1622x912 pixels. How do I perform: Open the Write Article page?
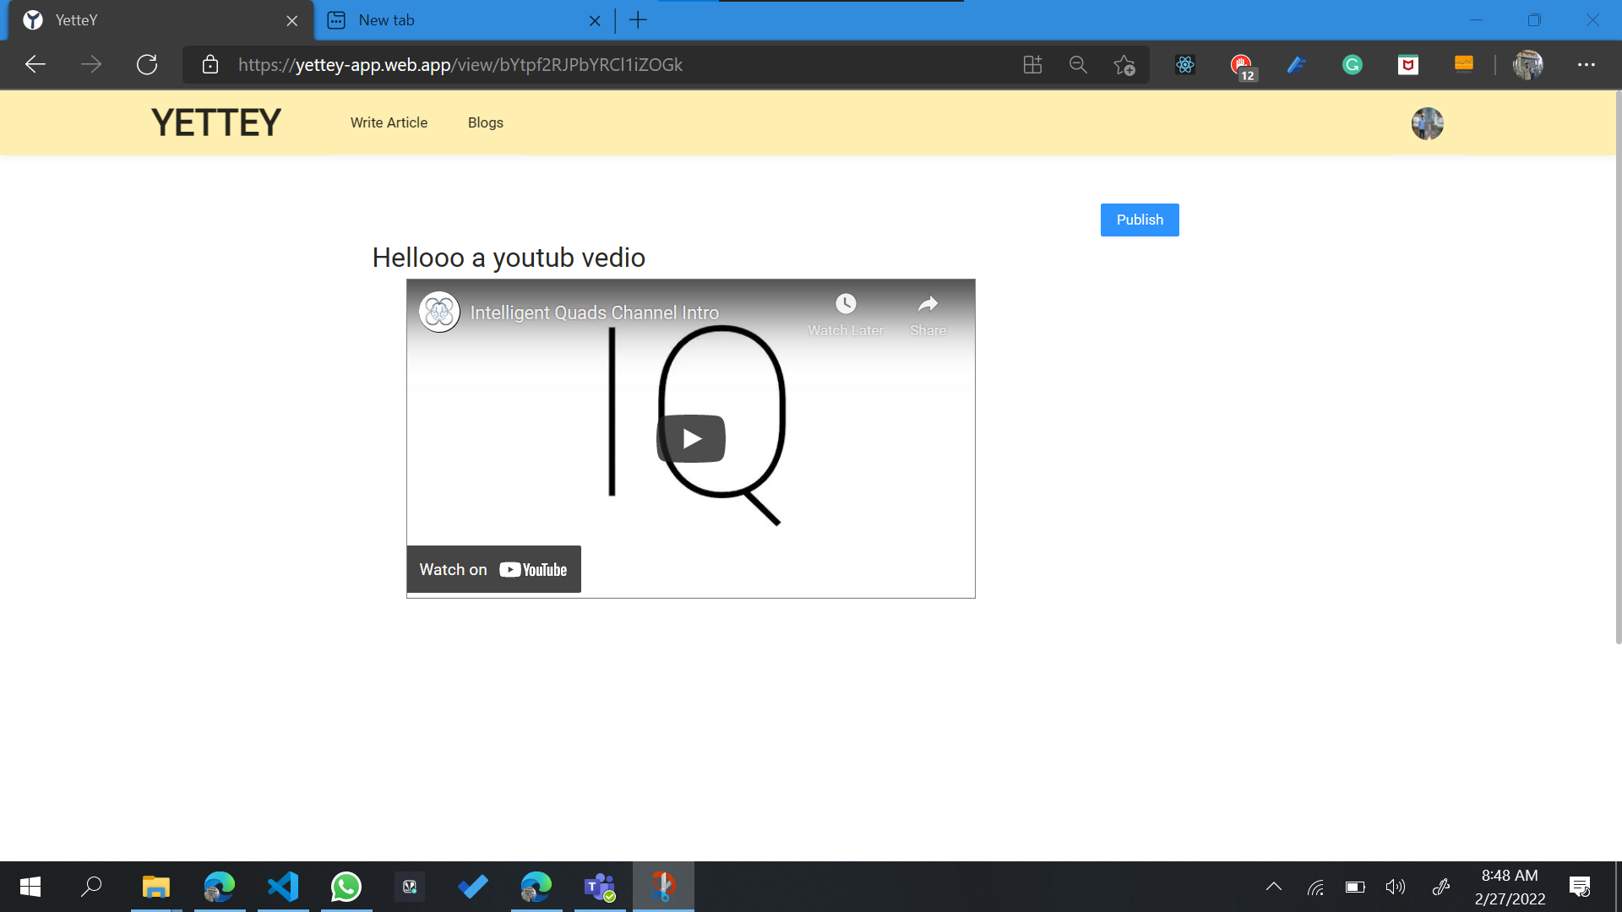click(389, 122)
